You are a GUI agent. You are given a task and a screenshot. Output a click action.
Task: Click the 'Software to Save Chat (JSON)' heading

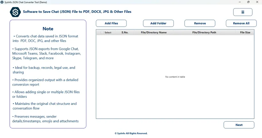click(x=77, y=12)
